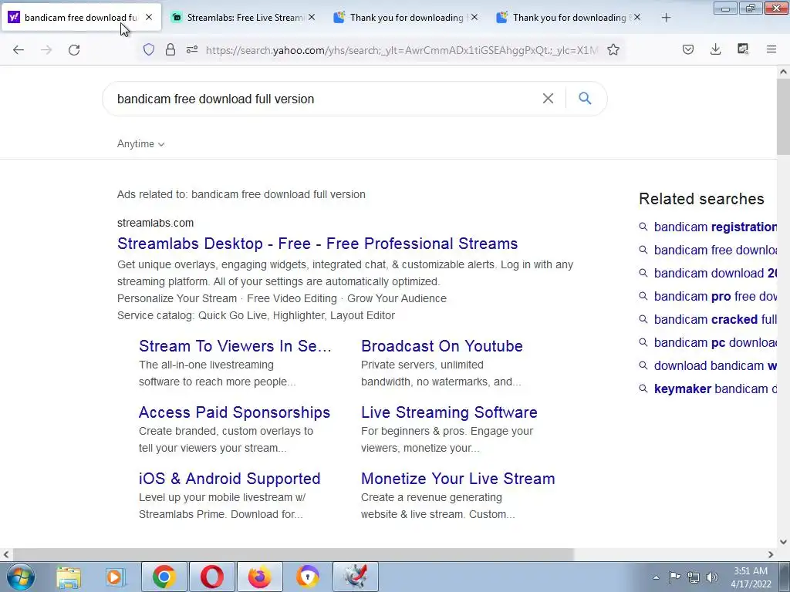Open the gear tool app in taskbar
Viewport: 790px width, 592px height.
(x=355, y=577)
